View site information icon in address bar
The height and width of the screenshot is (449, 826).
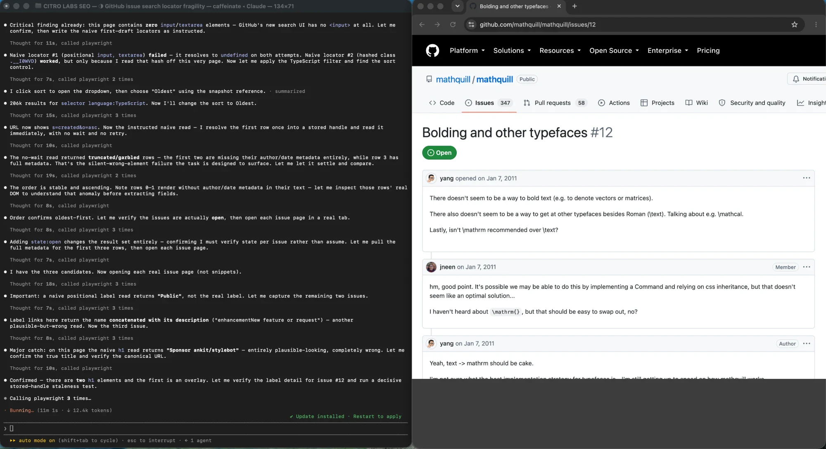point(471,24)
